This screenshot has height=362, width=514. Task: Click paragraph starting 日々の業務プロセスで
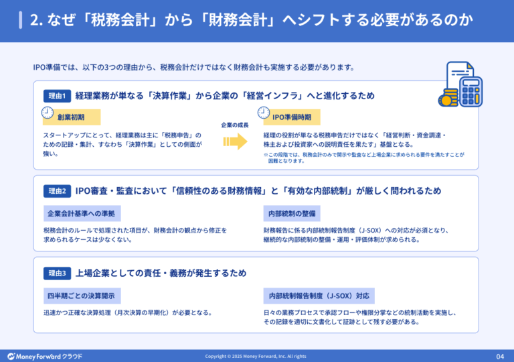pyautogui.click(x=360, y=317)
